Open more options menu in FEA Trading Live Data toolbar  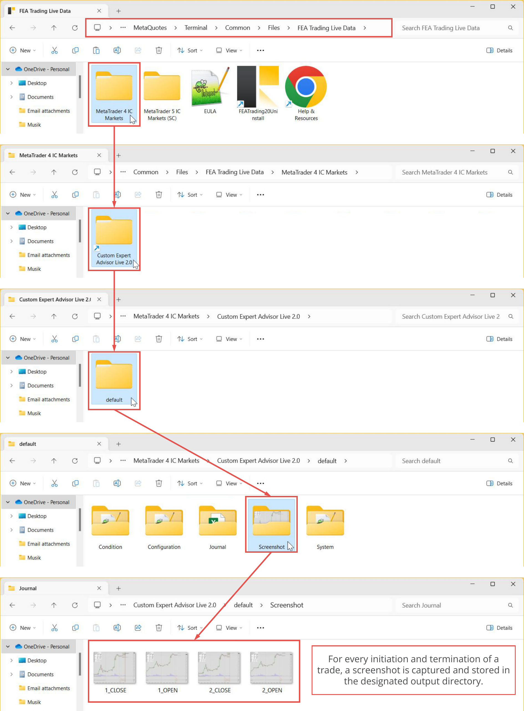pos(260,50)
